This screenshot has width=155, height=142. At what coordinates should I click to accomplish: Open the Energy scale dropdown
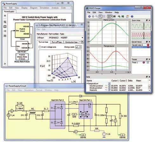[x=78, y=47]
